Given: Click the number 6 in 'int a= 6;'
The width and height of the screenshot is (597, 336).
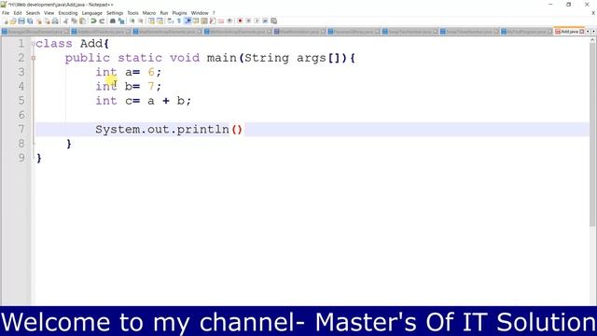Looking at the screenshot, I should pyautogui.click(x=151, y=72).
